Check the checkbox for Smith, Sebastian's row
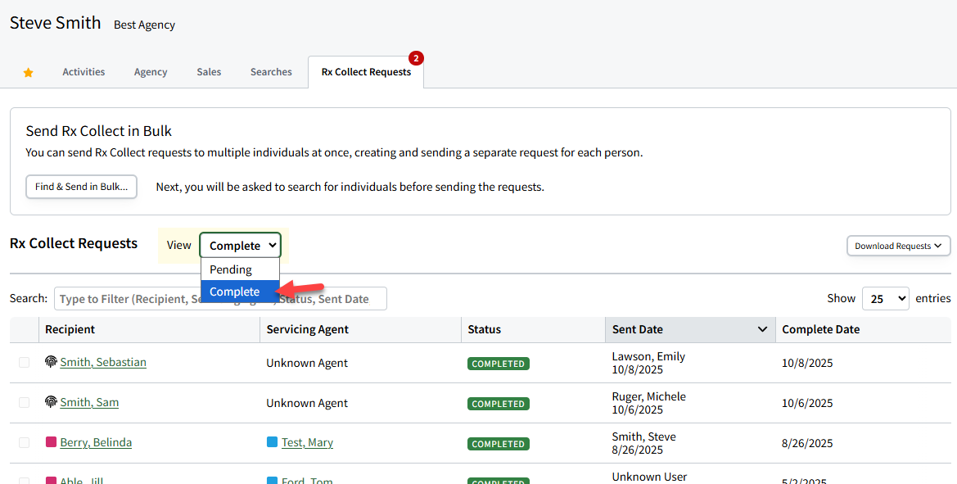Viewport: 957px width, 484px height. click(x=24, y=362)
